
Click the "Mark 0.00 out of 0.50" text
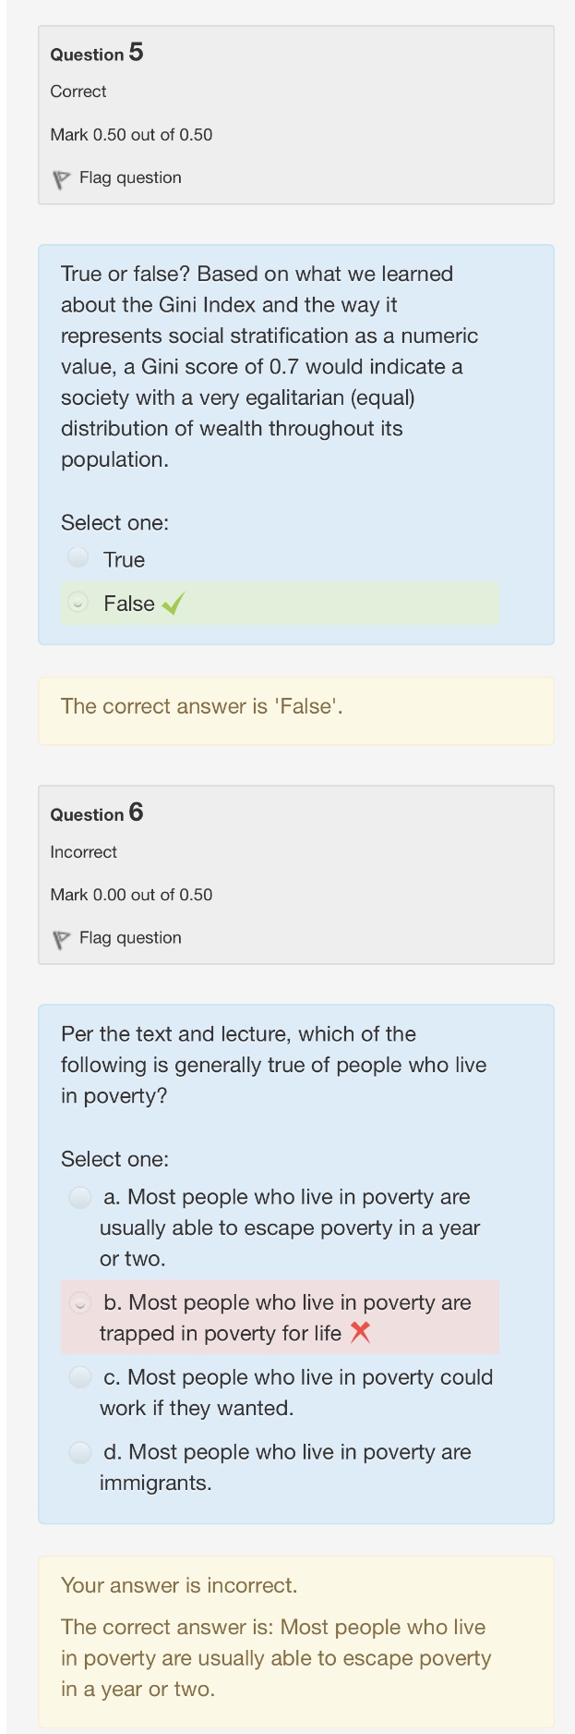coord(131,895)
